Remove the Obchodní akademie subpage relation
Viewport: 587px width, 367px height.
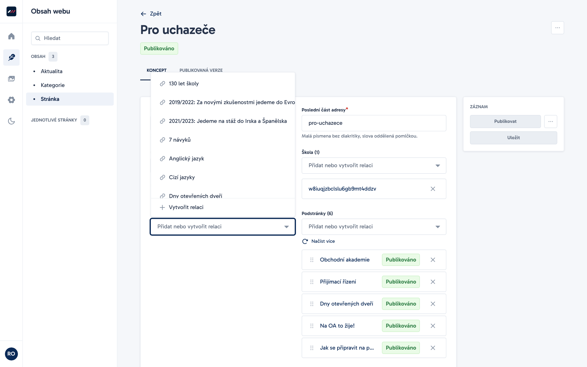[433, 260]
